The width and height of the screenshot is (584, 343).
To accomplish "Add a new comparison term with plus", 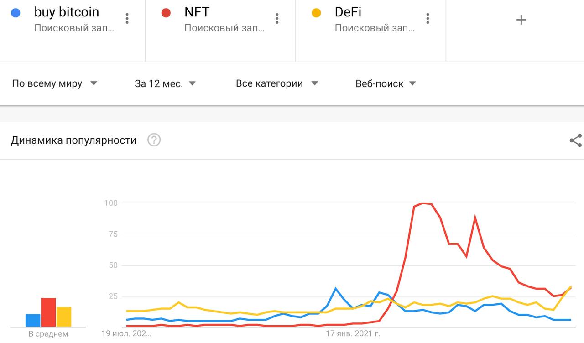I will point(521,20).
